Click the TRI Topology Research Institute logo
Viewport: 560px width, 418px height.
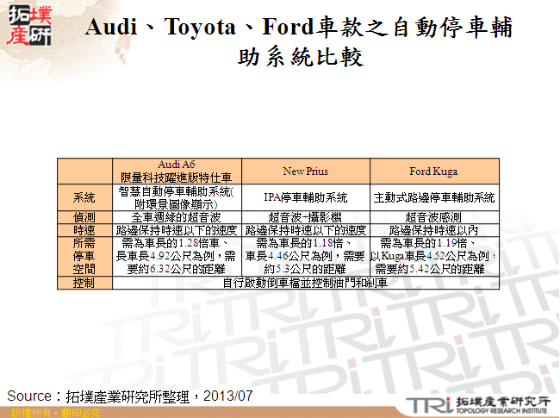click(x=477, y=405)
